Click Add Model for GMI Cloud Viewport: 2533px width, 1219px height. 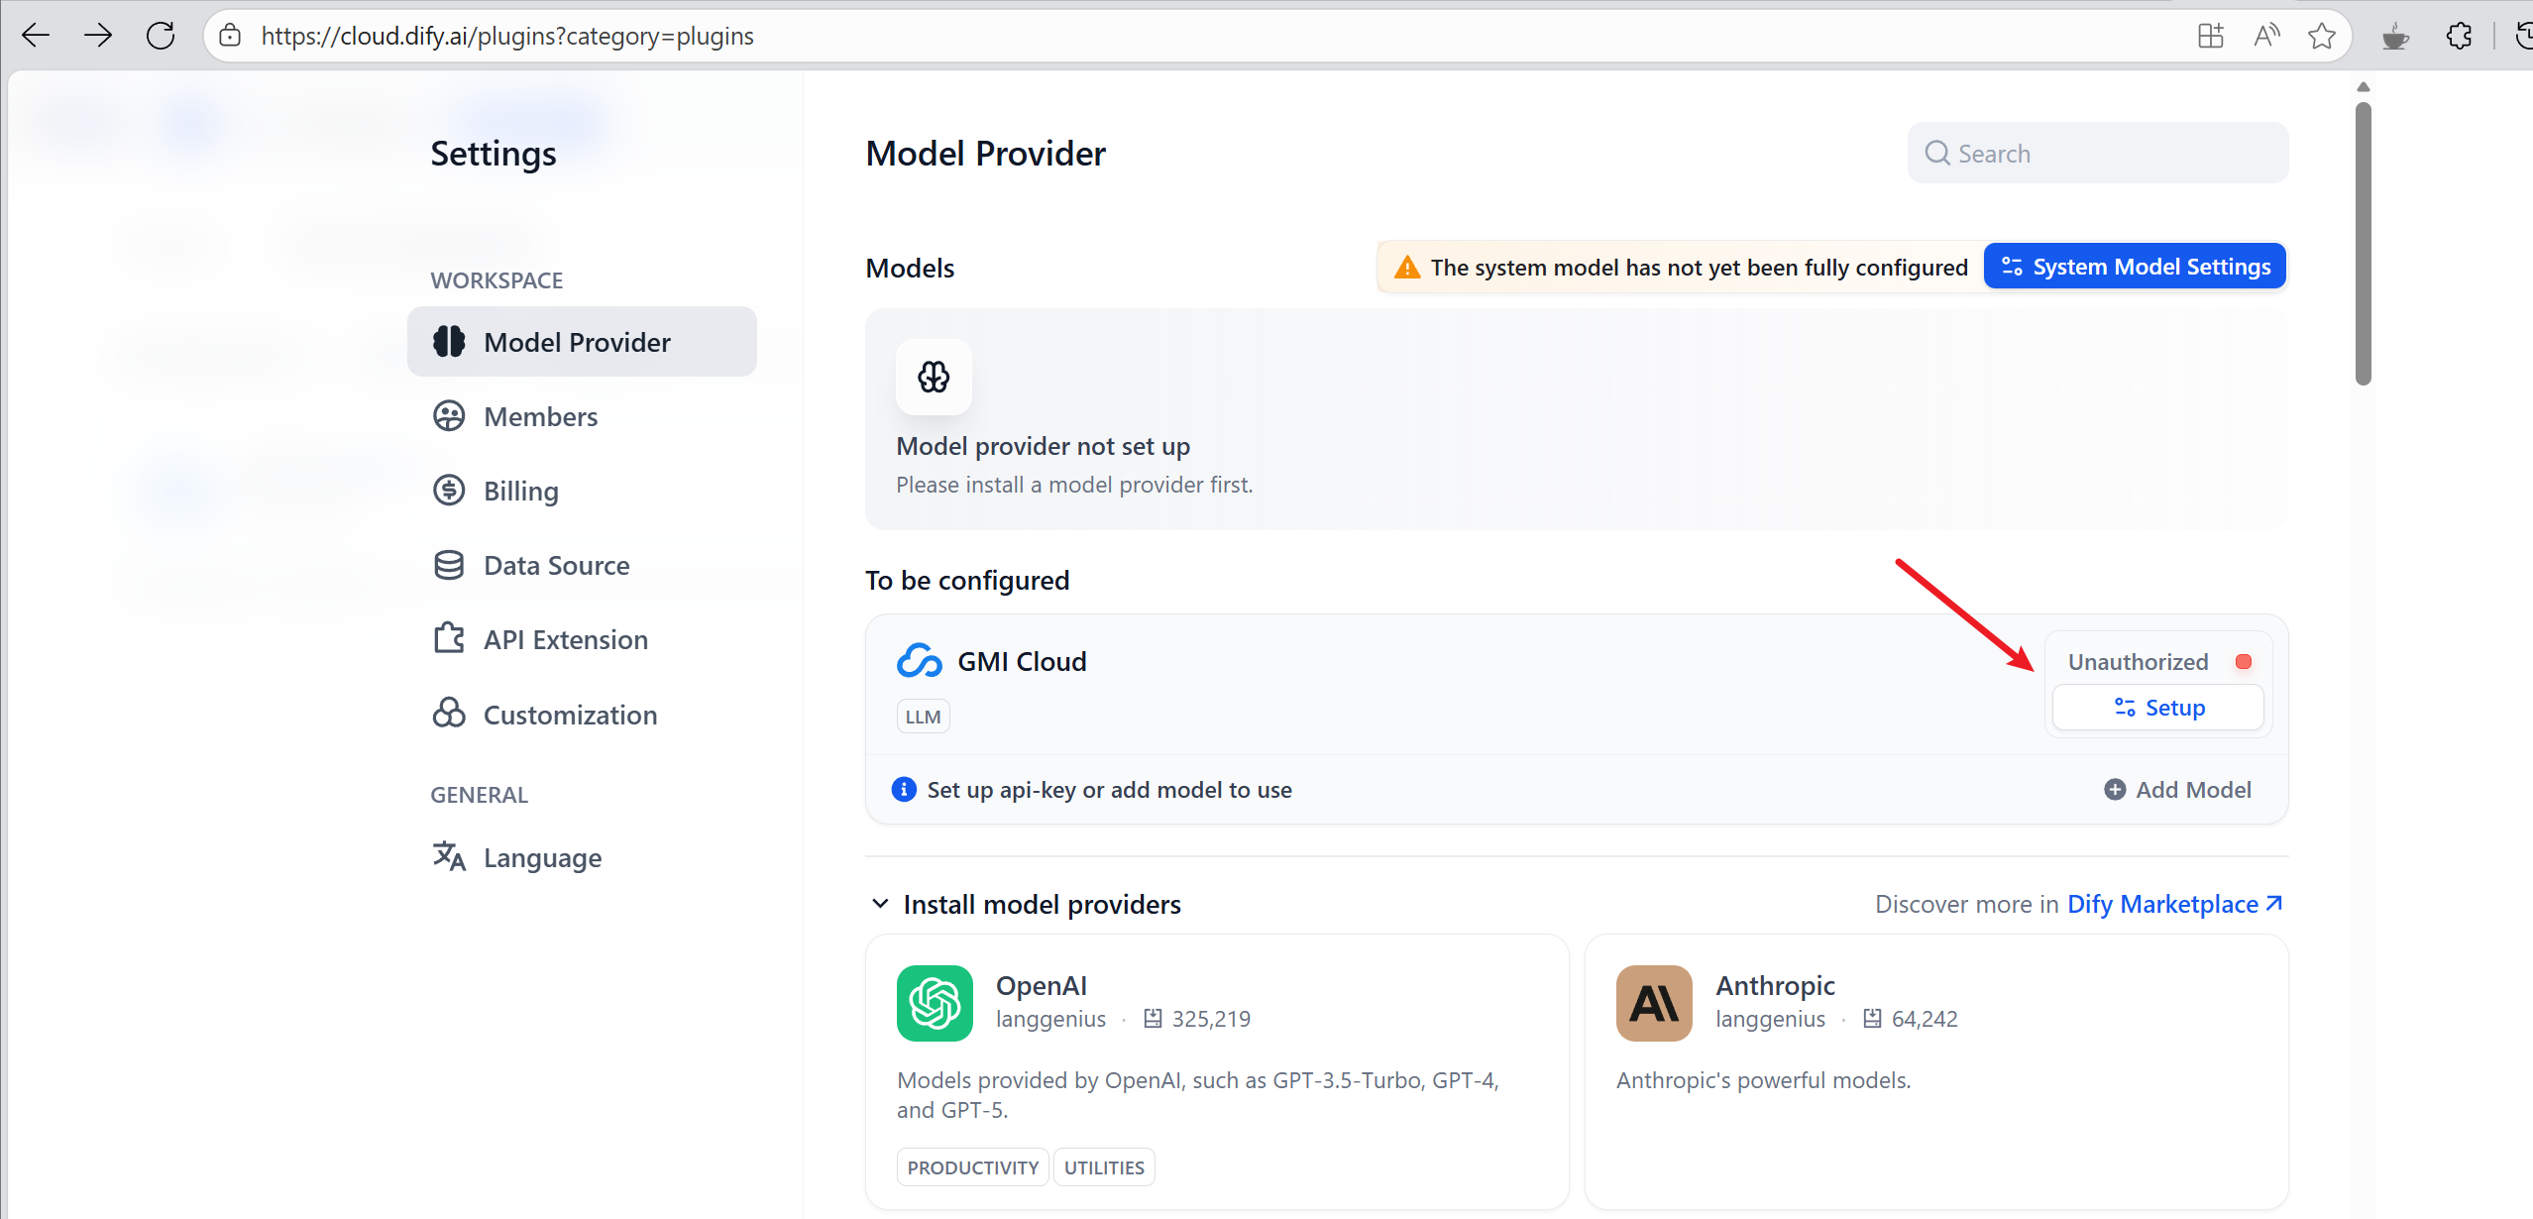point(2177,789)
